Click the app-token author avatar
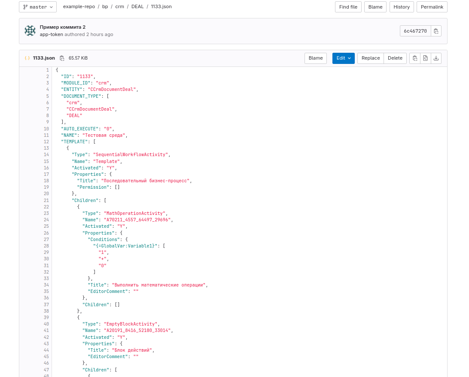Viewport: 469px width, 377px height. pyautogui.click(x=30, y=30)
